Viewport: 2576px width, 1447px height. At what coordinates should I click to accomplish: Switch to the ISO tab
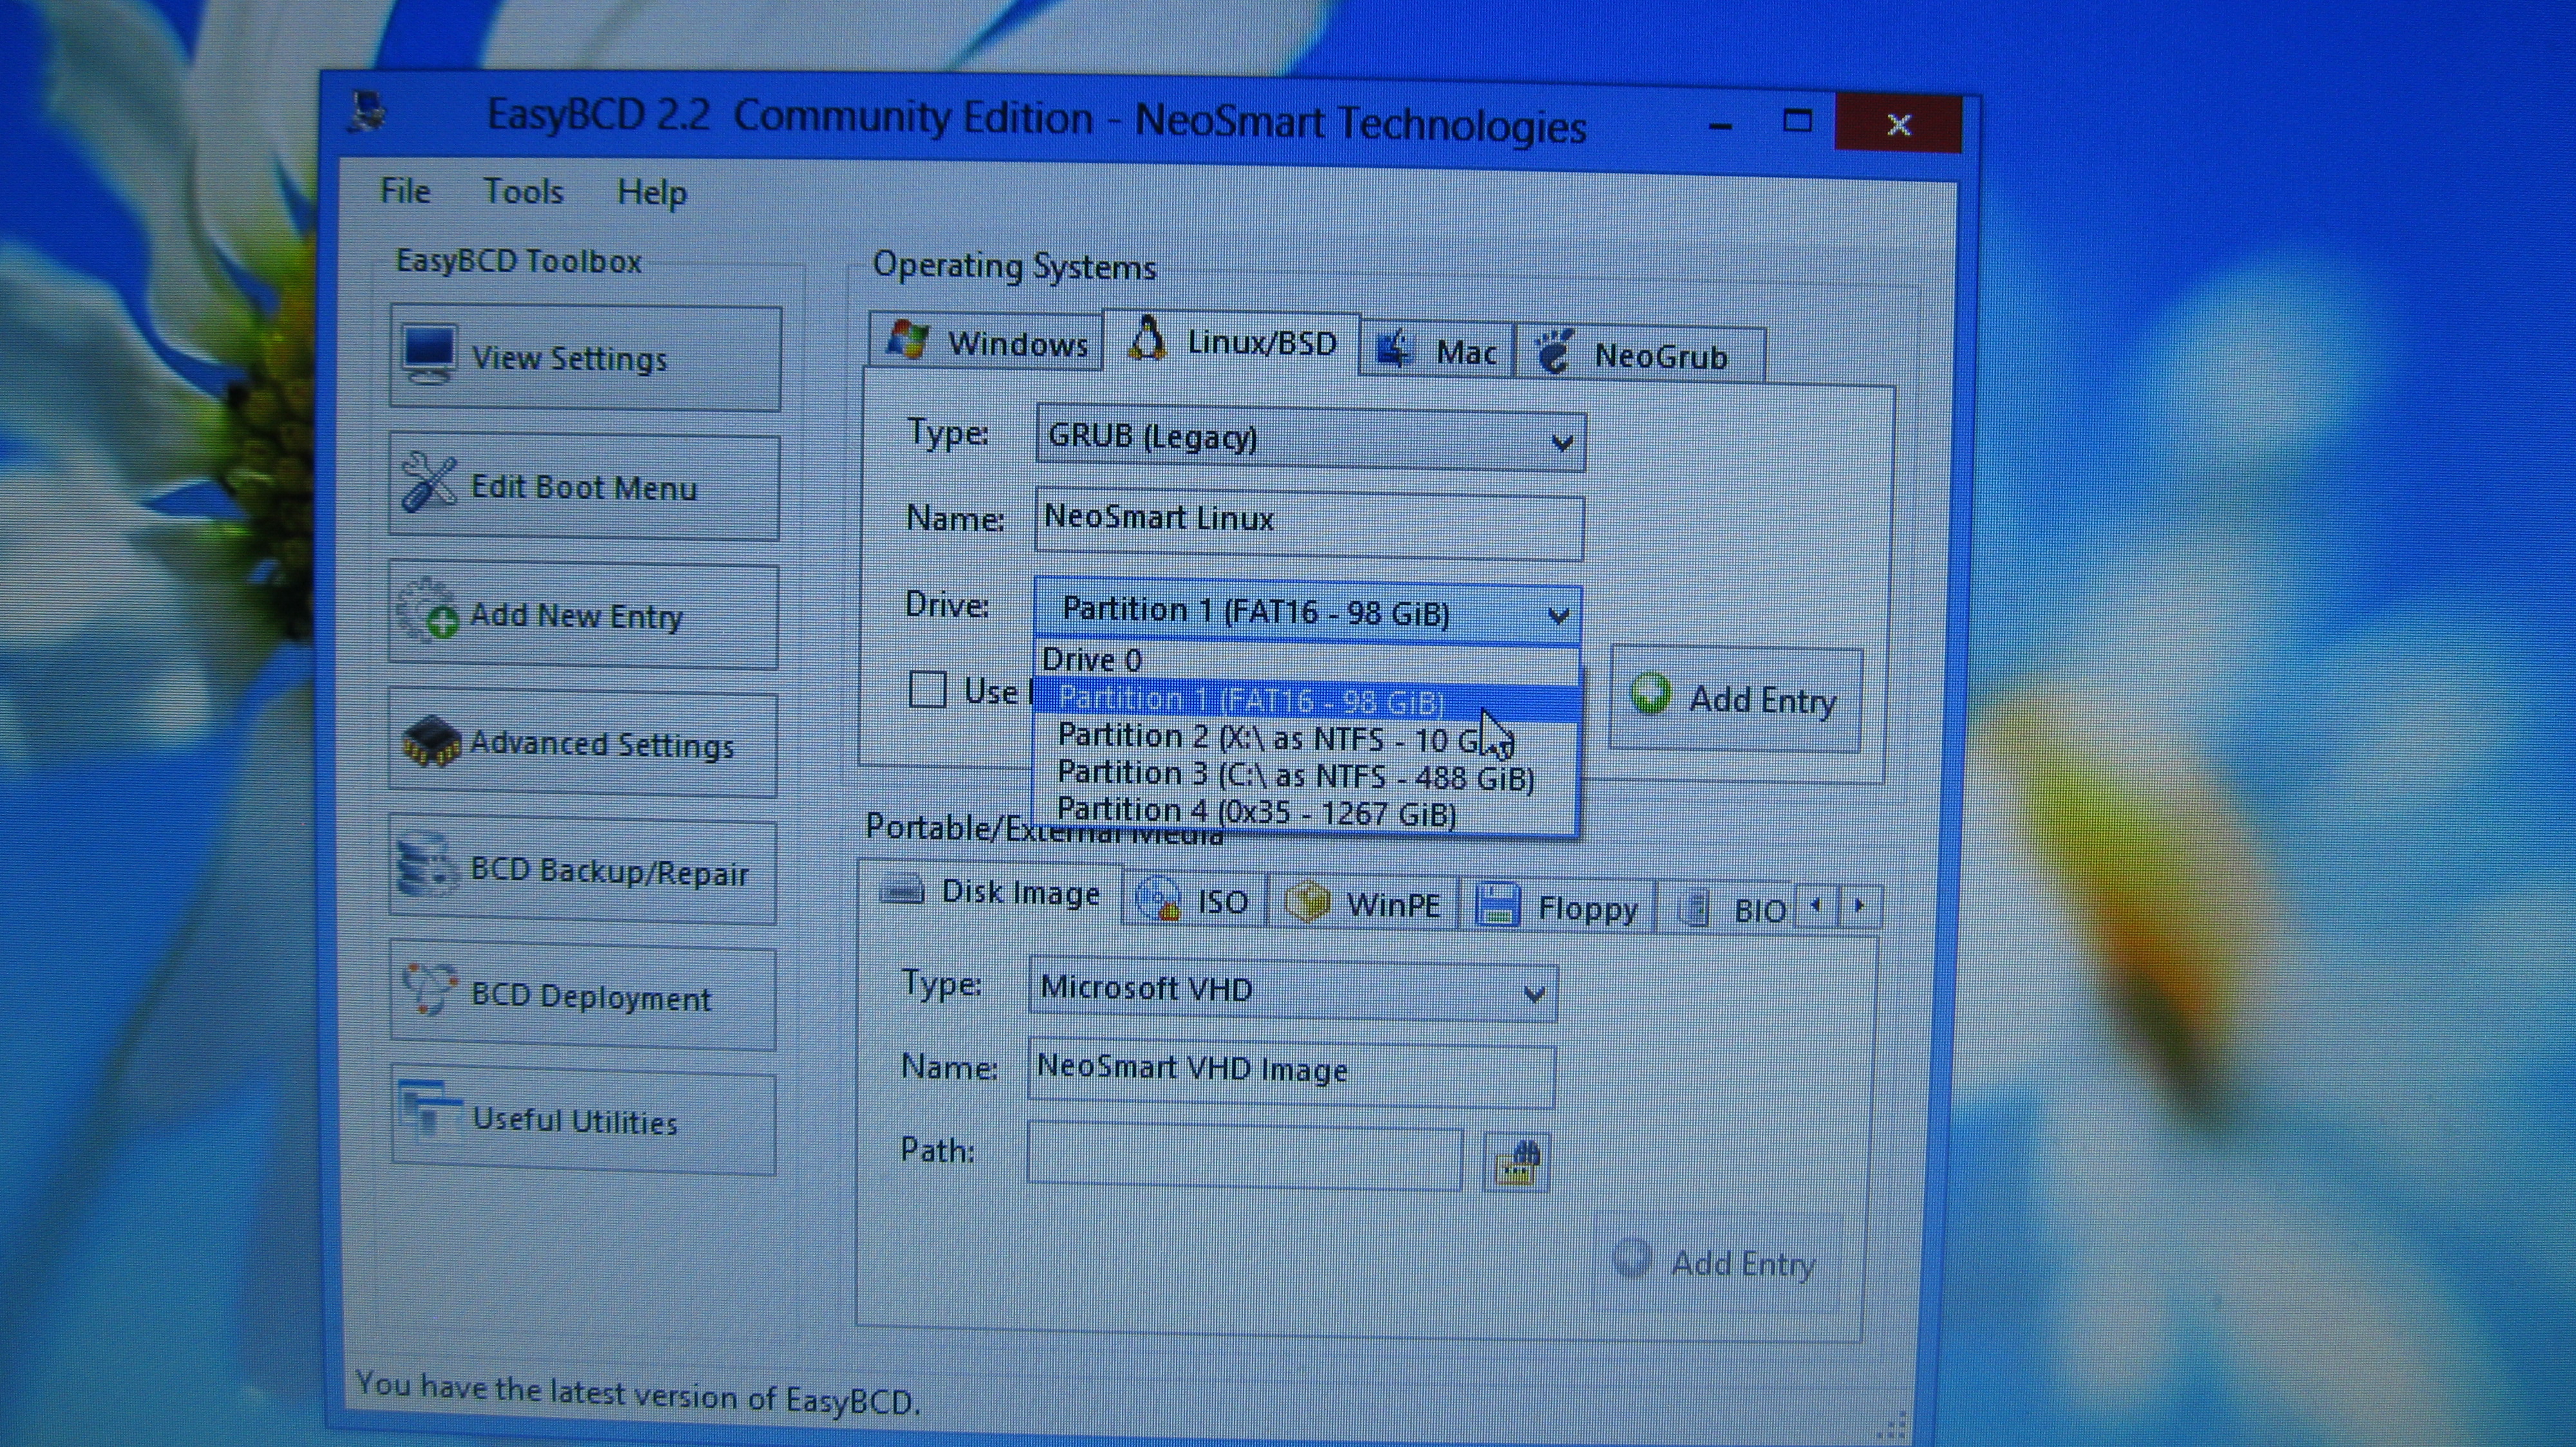coord(1195,901)
